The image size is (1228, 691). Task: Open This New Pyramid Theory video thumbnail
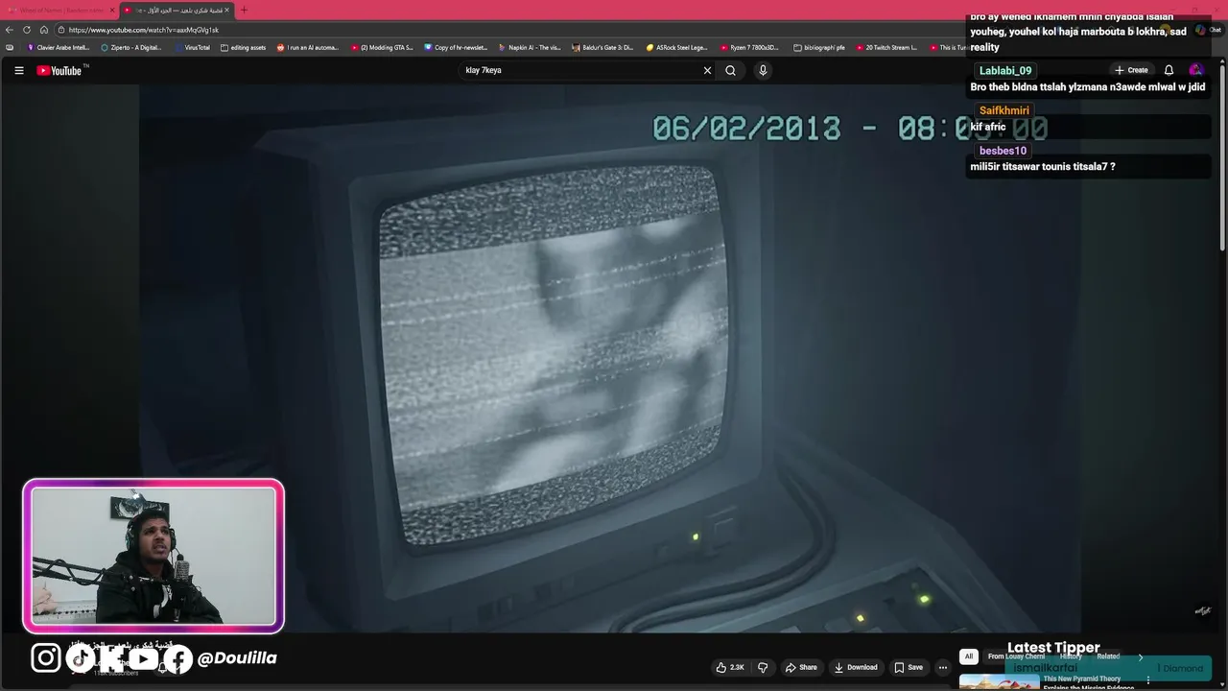999,682
